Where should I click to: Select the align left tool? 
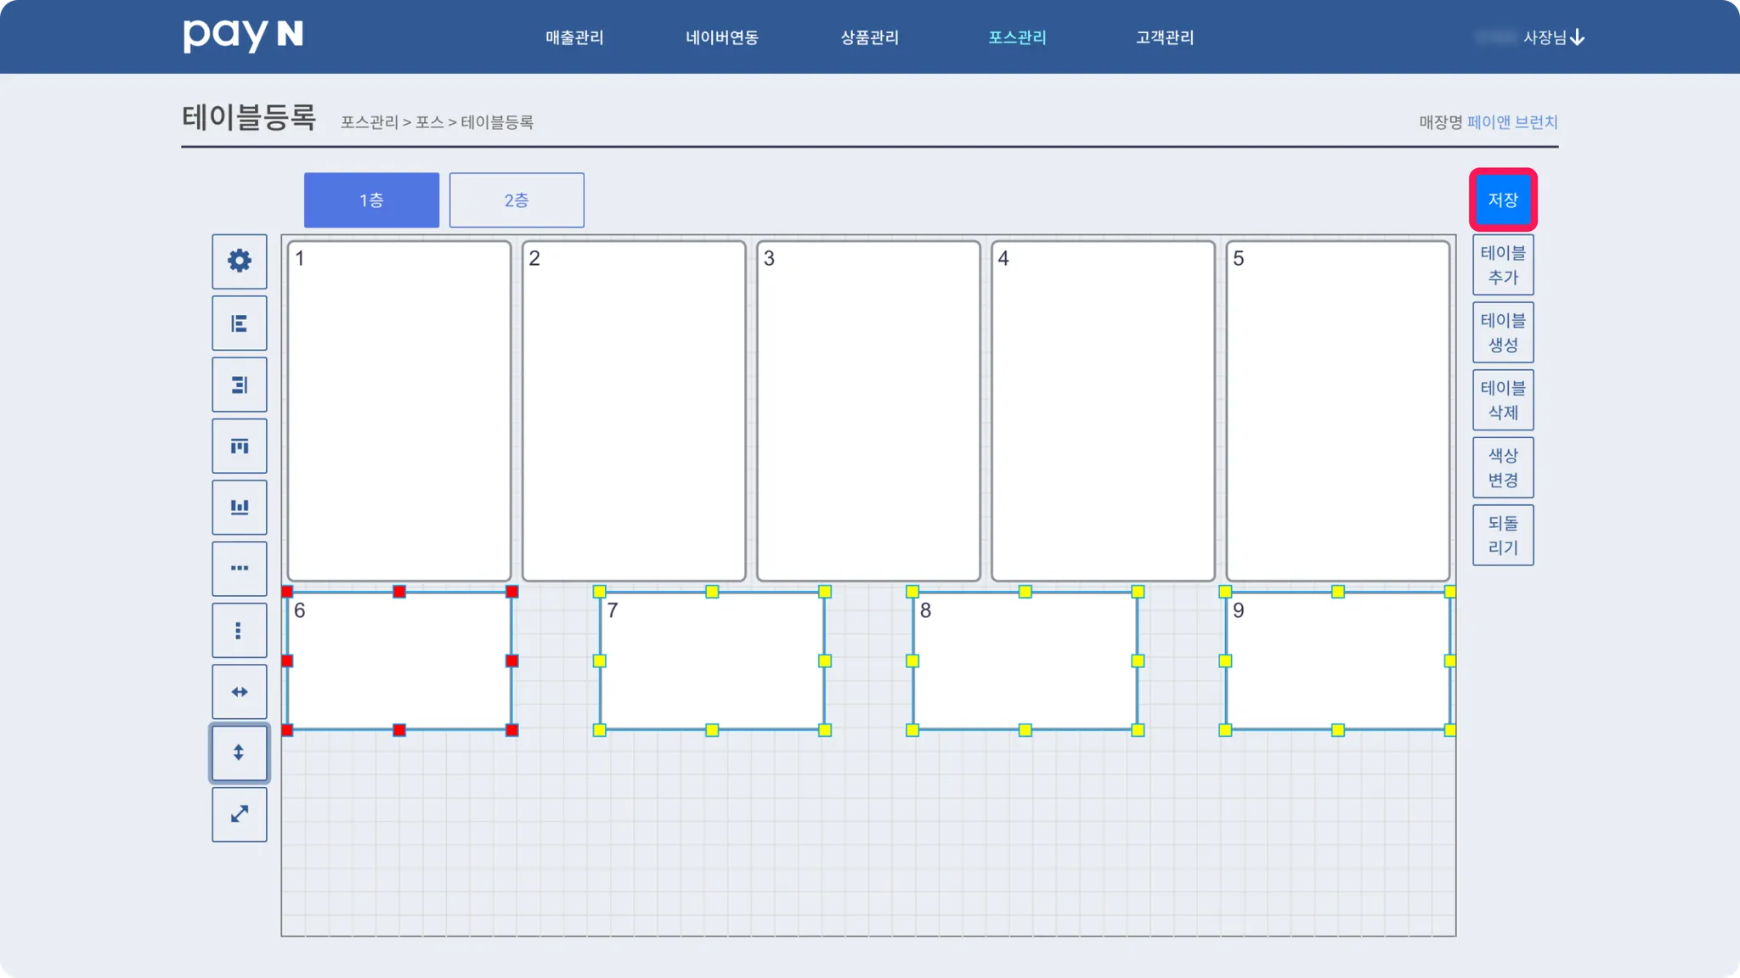coord(240,323)
